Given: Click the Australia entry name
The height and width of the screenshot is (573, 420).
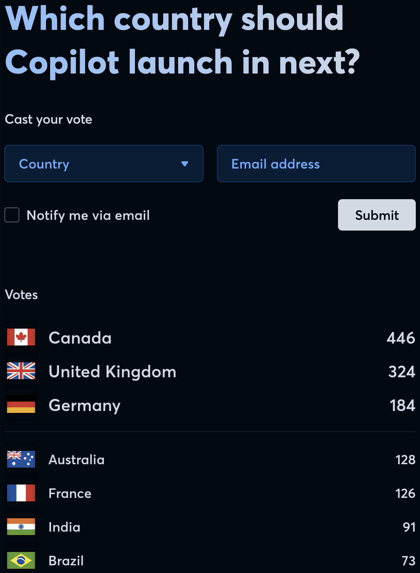Looking at the screenshot, I should pos(76,460).
